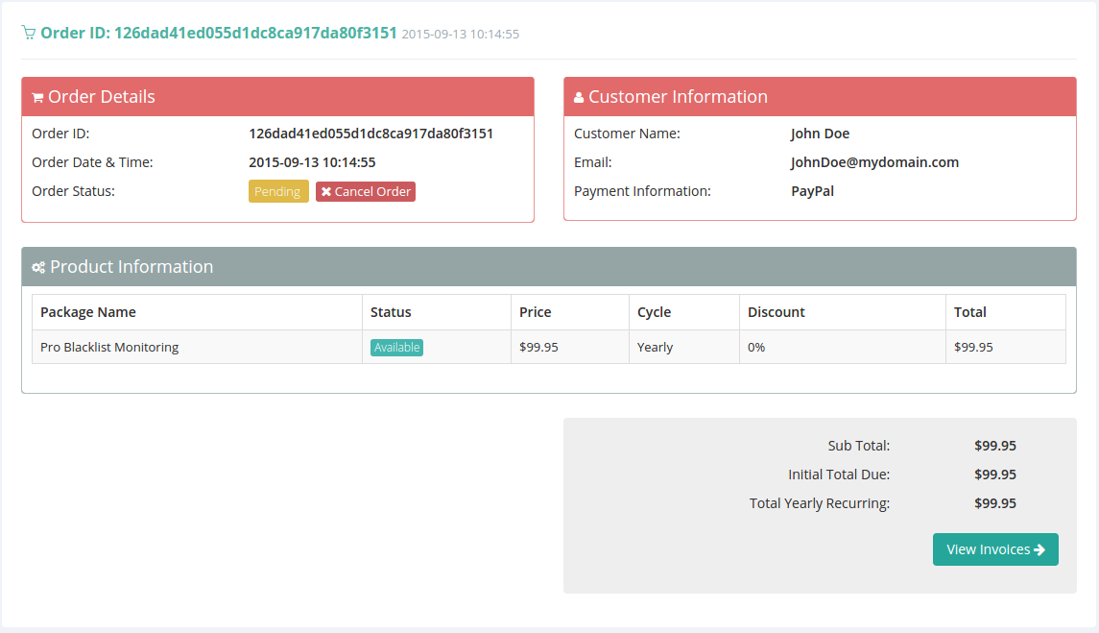Click the Order ID label in Order Details

[61, 134]
